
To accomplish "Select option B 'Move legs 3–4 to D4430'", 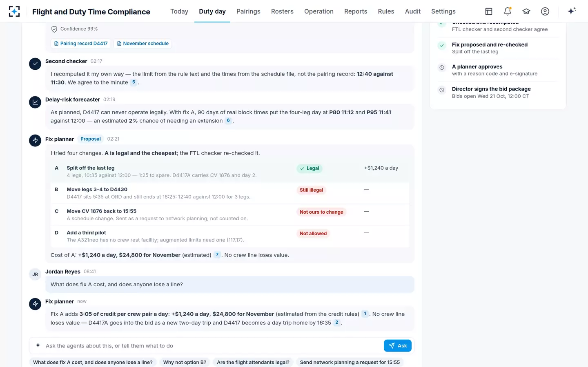I will coord(230,193).
